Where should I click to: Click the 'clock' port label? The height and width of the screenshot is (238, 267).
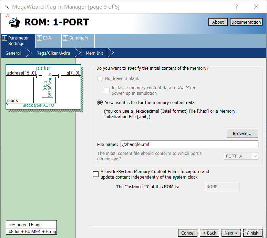click(12, 101)
